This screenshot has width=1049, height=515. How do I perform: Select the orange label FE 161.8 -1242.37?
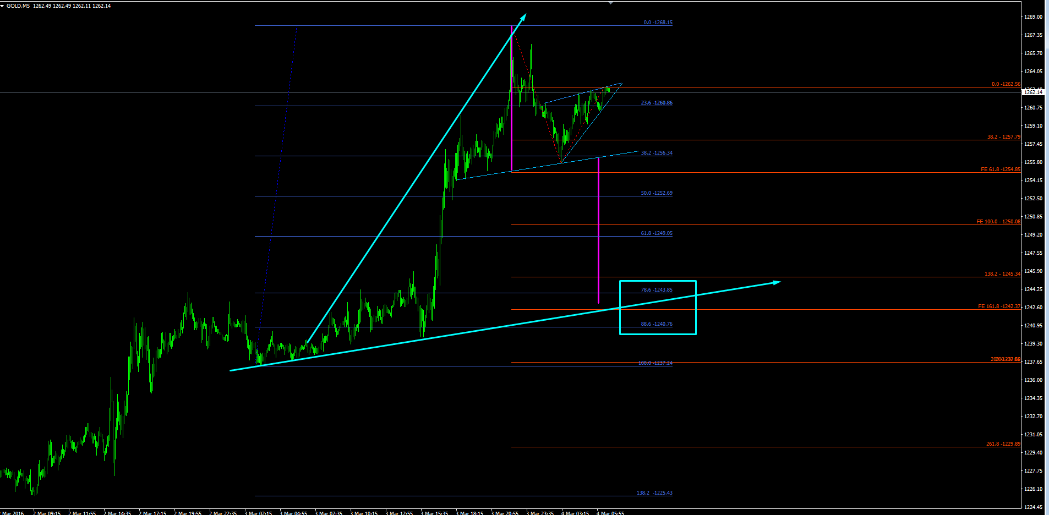point(999,306)
